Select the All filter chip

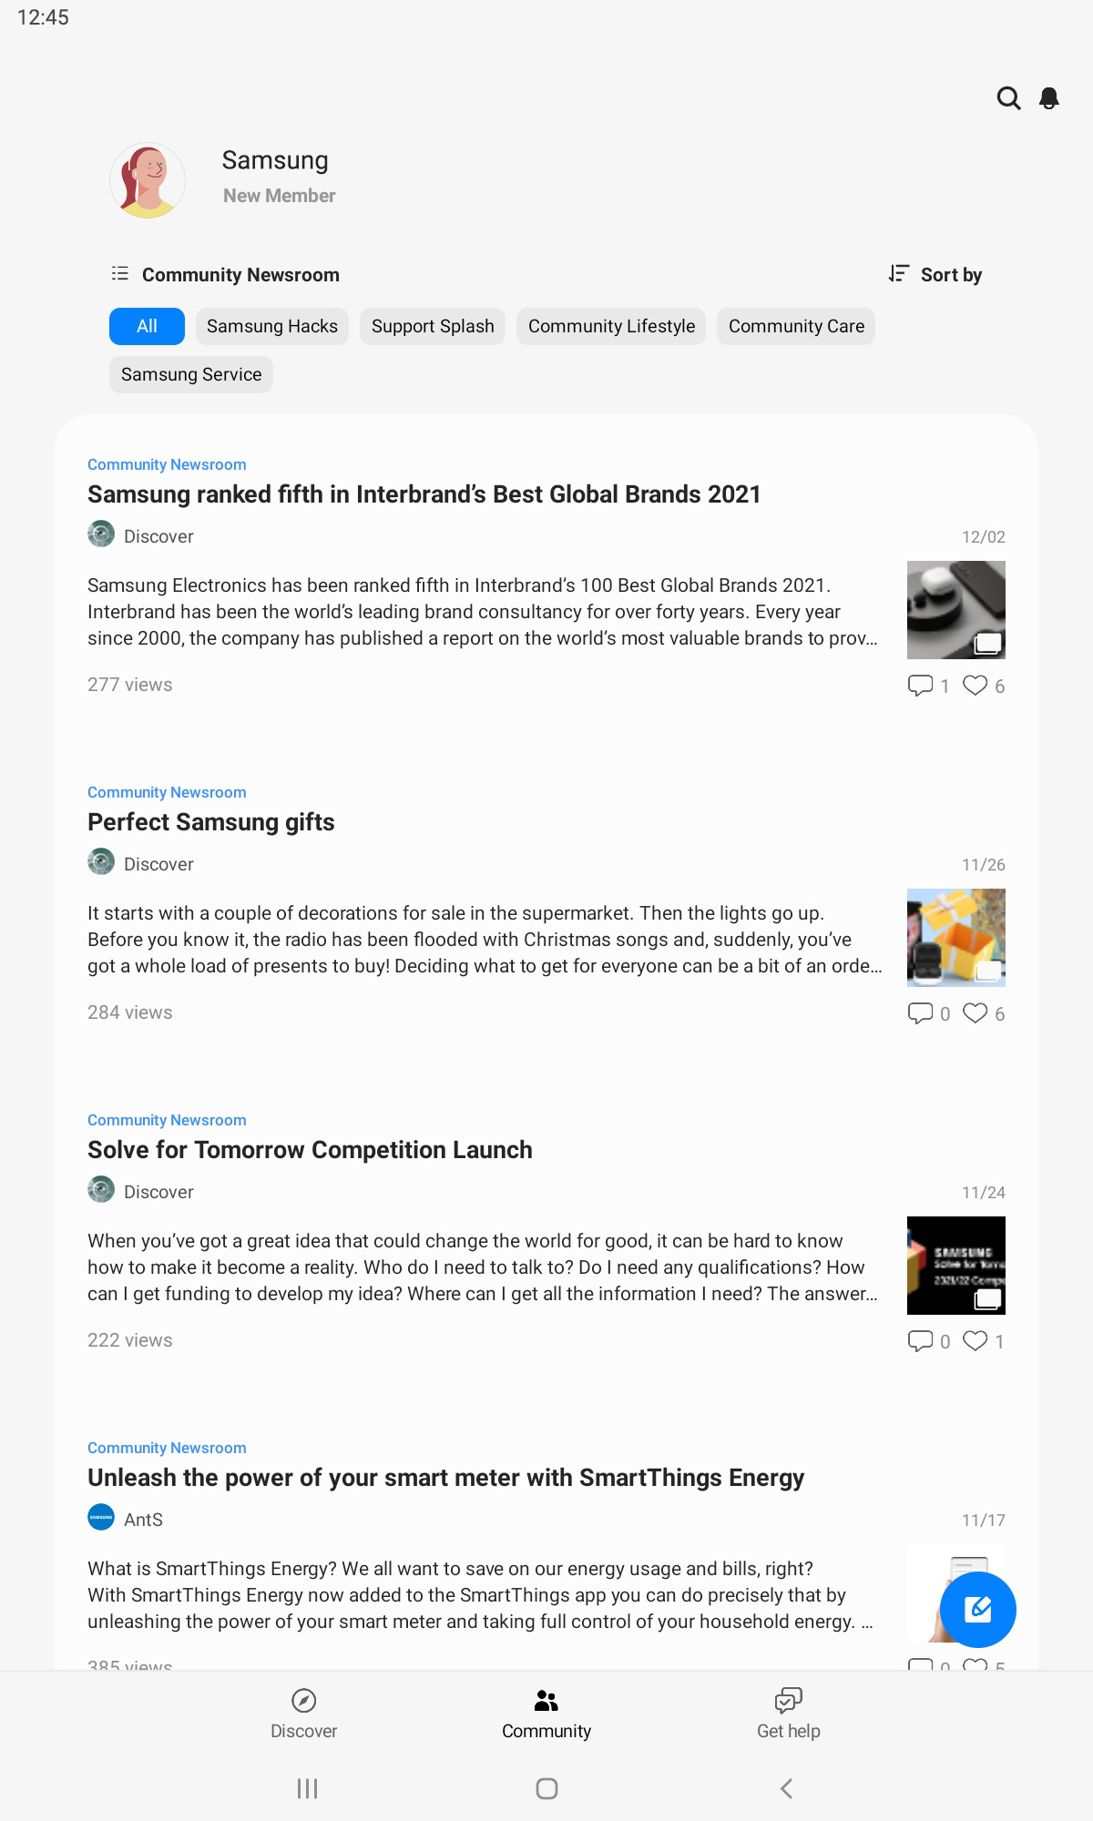click(147, 326)
